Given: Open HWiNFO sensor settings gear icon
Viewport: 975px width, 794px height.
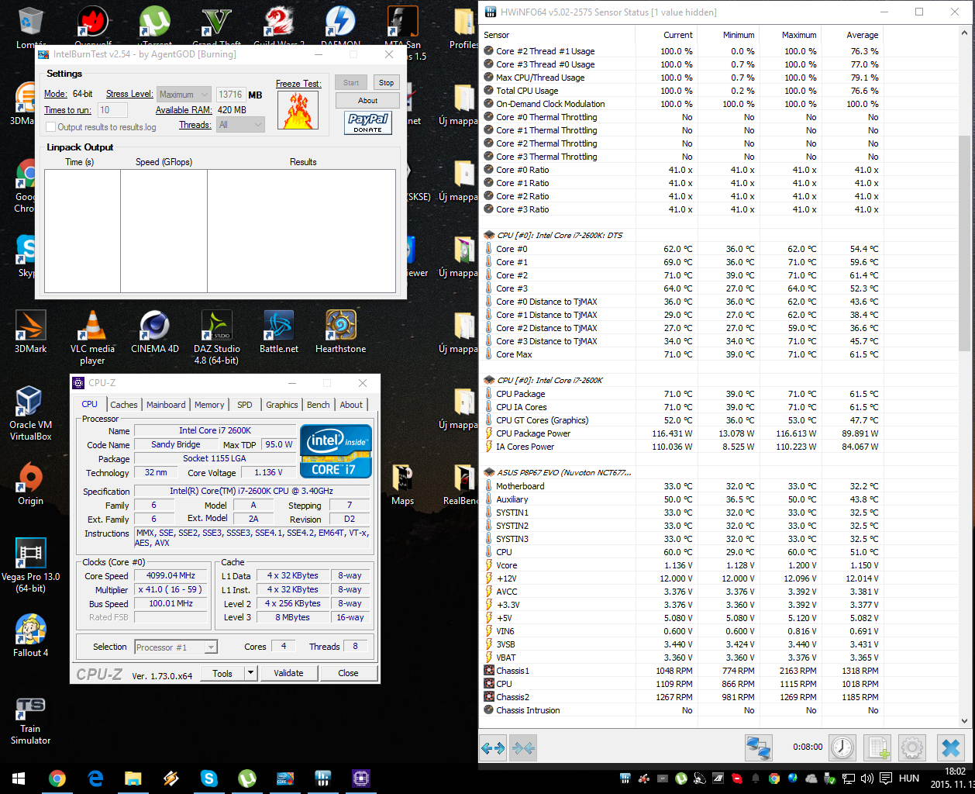Looking at the screenshot, I should tap(912, 748).
